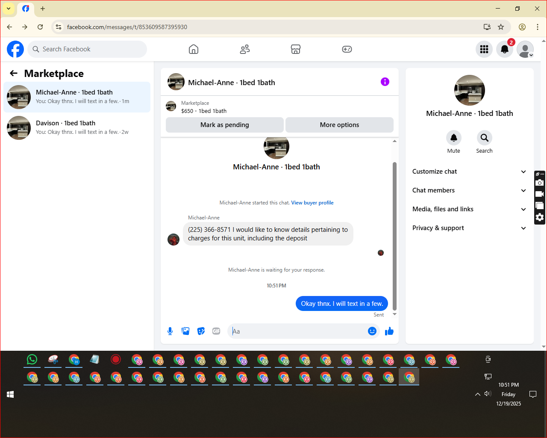Choose a GIF icon
Viewport: 547px width, 438px height.
click(216, 331)
